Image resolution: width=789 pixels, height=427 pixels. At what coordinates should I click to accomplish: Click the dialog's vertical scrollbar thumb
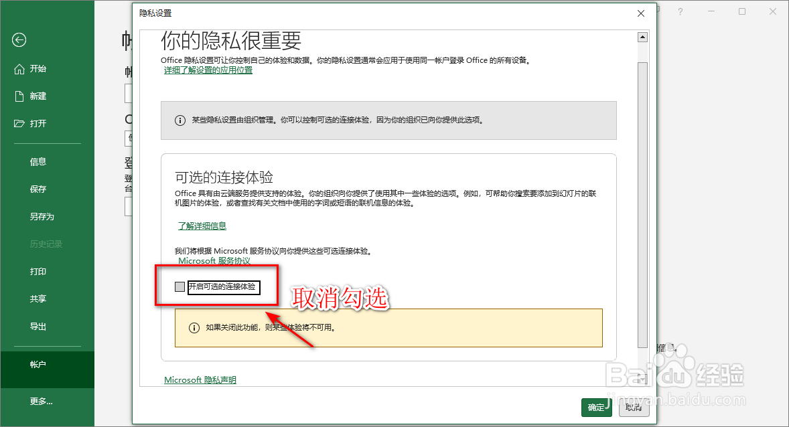tap(642, 205)
